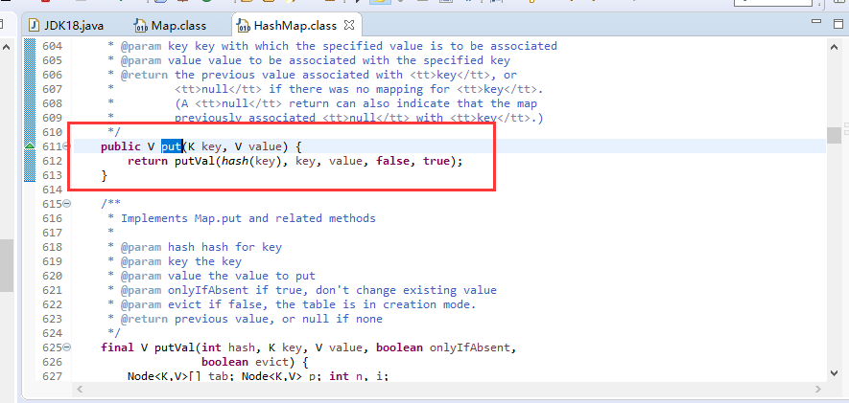This screenshot has height=403, width=849.
Task: Click 'value the value to put' comment text
Action: pos(242,276)
